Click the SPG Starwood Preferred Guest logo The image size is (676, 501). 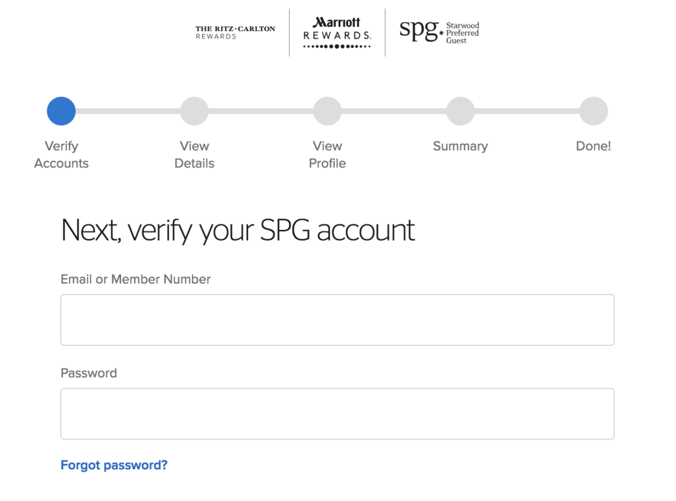439,32
